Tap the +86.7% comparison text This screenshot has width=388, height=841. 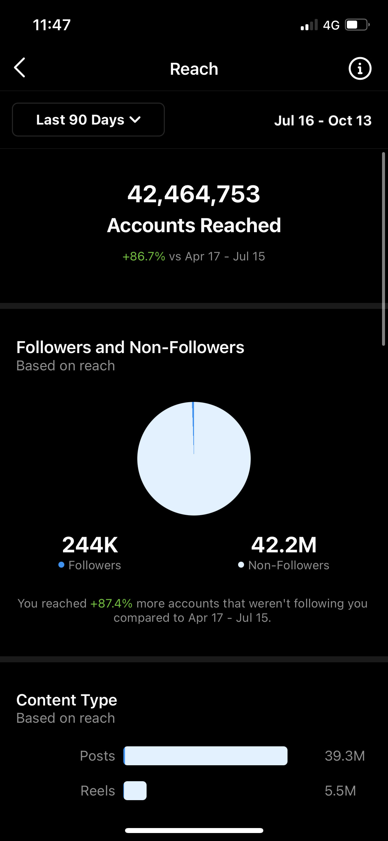click(144, 256)
